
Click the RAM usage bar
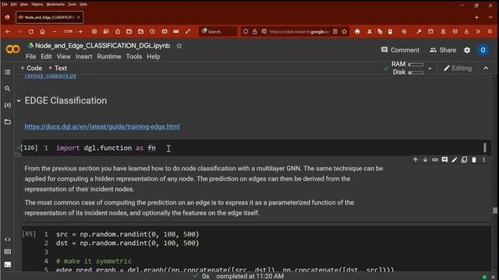(416, 65)
